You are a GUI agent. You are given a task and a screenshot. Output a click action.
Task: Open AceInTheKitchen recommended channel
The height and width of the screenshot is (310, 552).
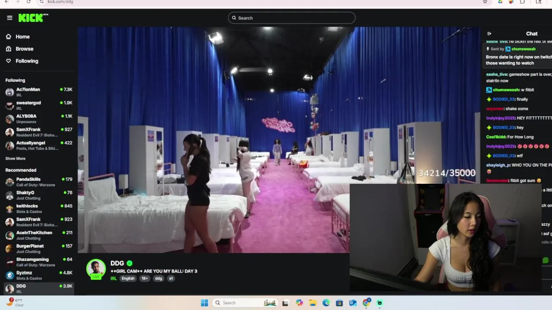pos(38,236)
